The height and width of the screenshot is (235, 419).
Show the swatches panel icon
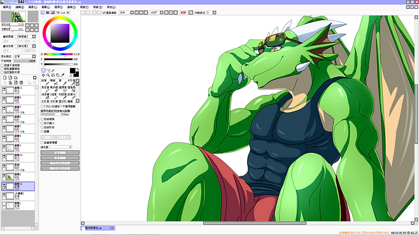pyautogui.click(x=63, y=13)
